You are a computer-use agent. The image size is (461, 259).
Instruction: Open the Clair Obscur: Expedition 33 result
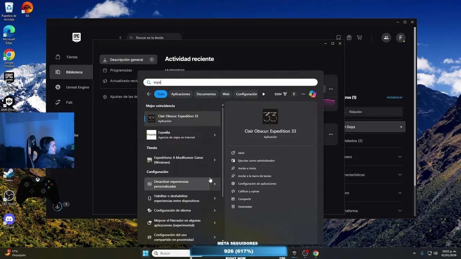[182, 119]
